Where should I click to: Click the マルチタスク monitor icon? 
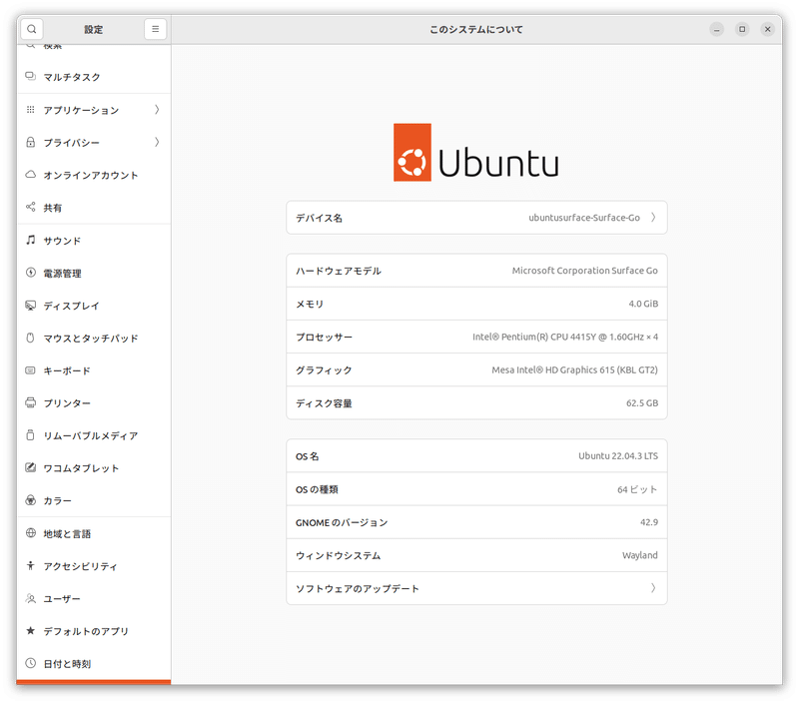point(31,77)
